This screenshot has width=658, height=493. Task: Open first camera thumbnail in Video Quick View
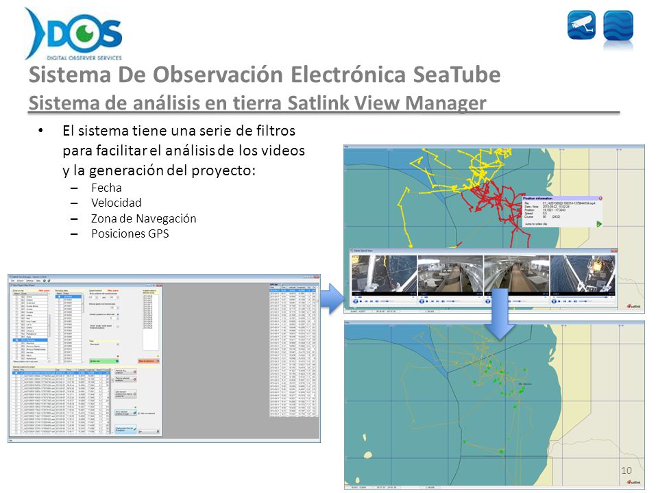click(384, 274)
